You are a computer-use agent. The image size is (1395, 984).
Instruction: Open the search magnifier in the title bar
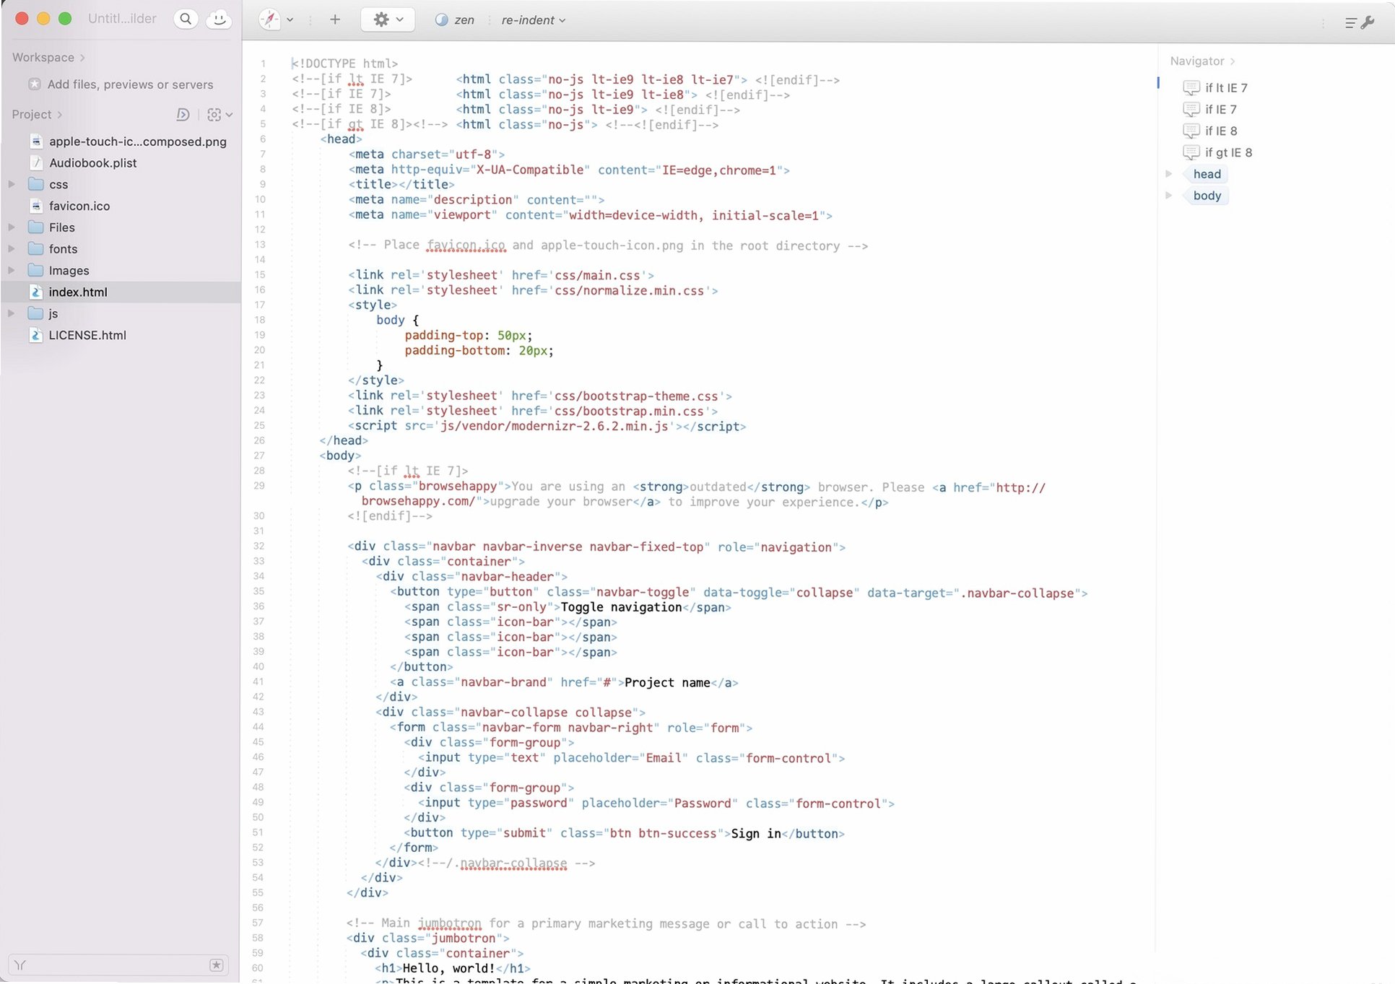tap(186, 19)
